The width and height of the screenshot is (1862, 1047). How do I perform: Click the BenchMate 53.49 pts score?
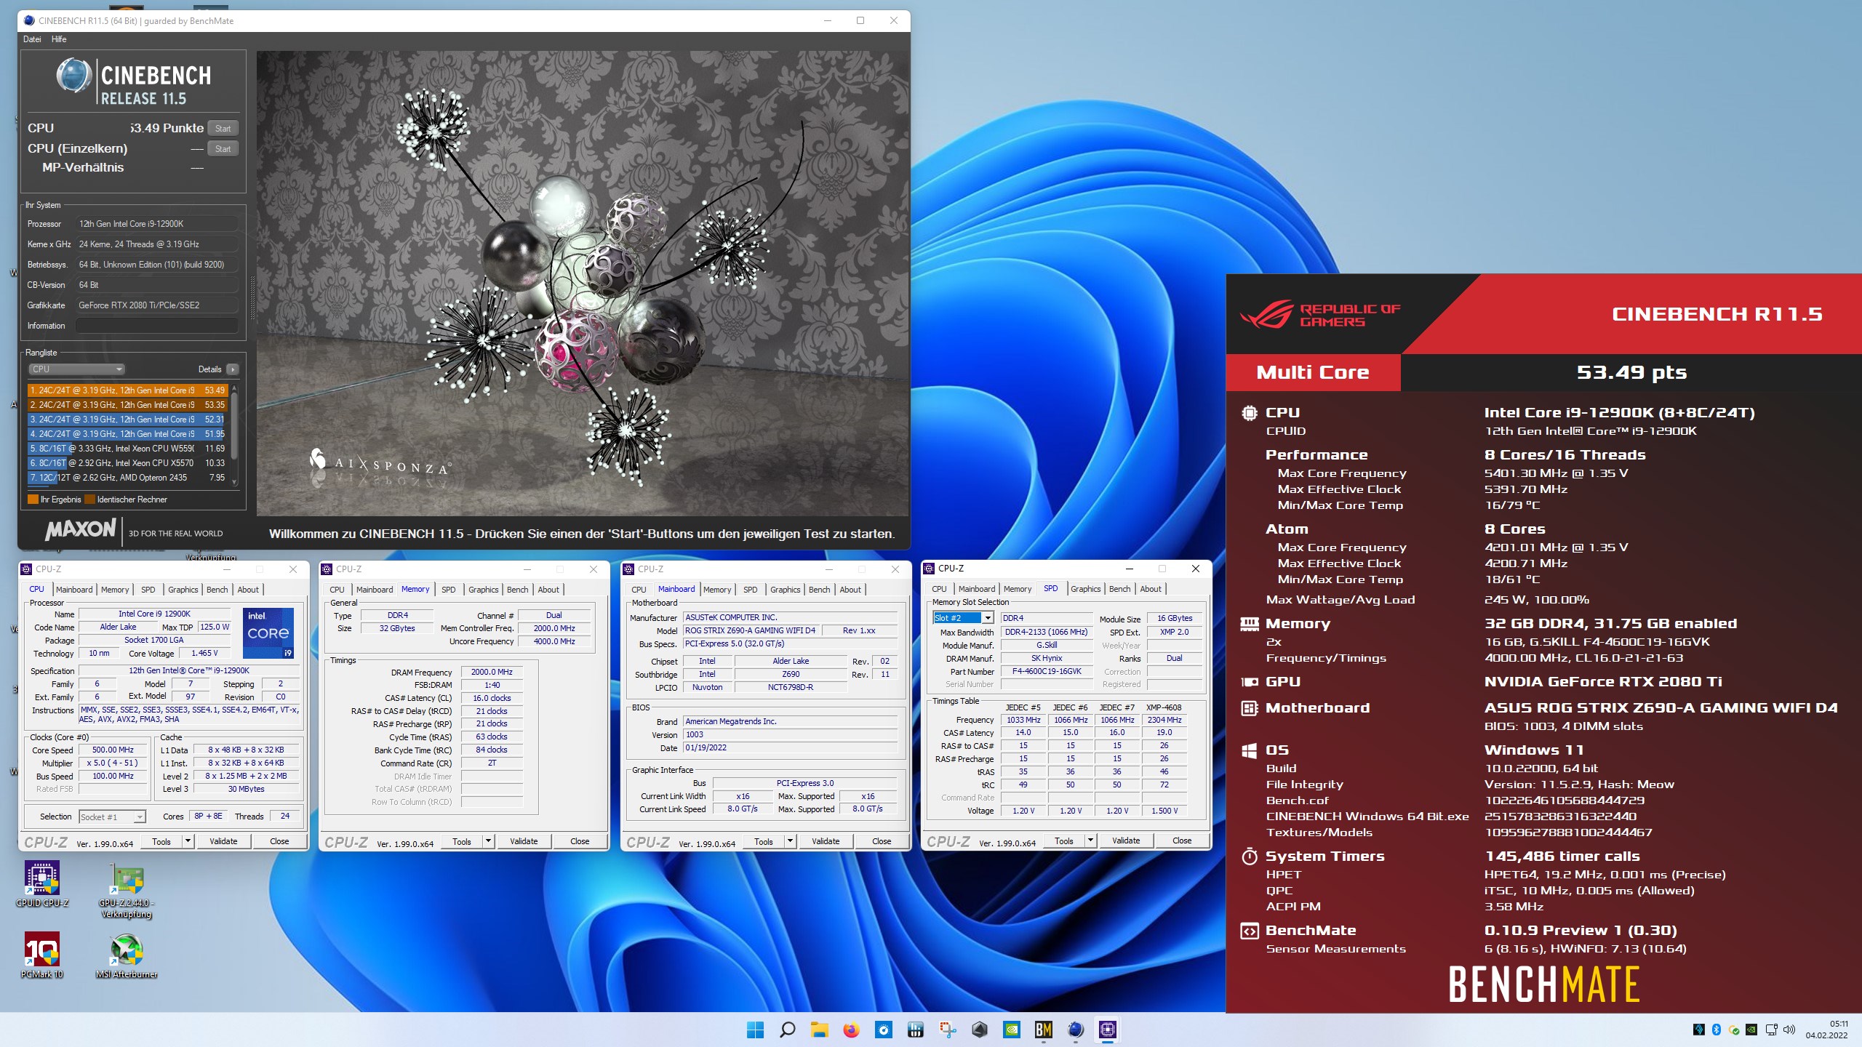pyautogui.click(x=1631, y=372)
